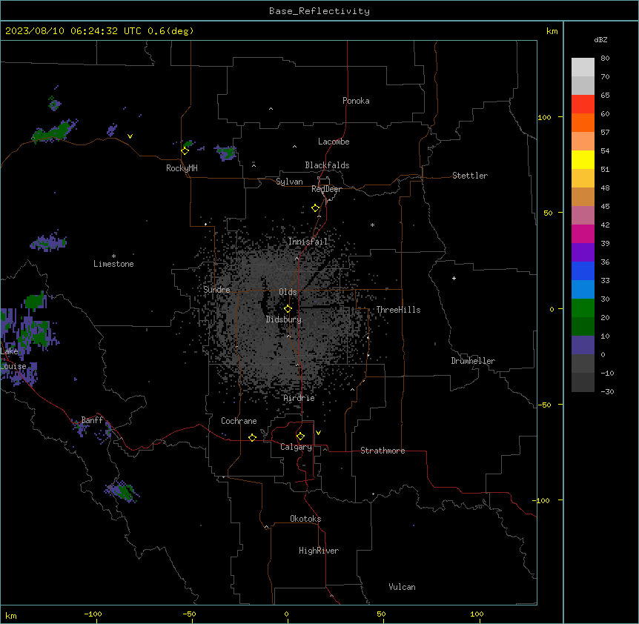This screenshot has height=624, width=639.
Task: Click the Vulcan label
Action: [403, 587]
